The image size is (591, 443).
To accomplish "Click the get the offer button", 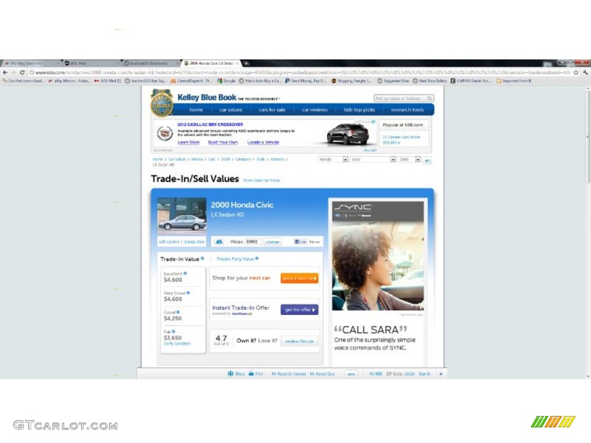I will click(x=300, y=310).
